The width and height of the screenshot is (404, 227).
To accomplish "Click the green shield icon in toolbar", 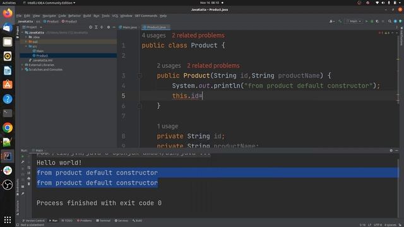I will pos(401,21).
